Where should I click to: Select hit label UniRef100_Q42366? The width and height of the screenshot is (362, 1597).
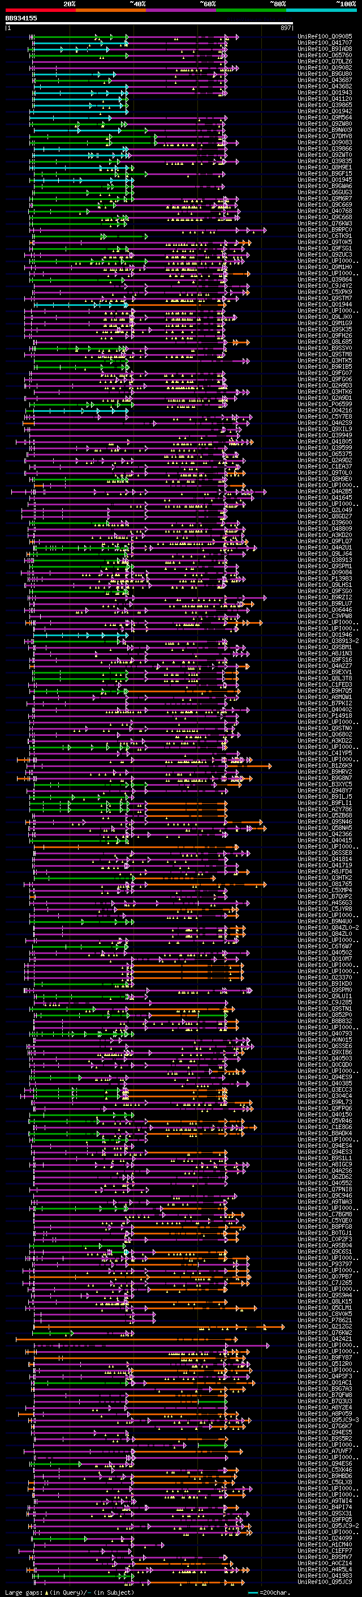click(x=325, y=834)
